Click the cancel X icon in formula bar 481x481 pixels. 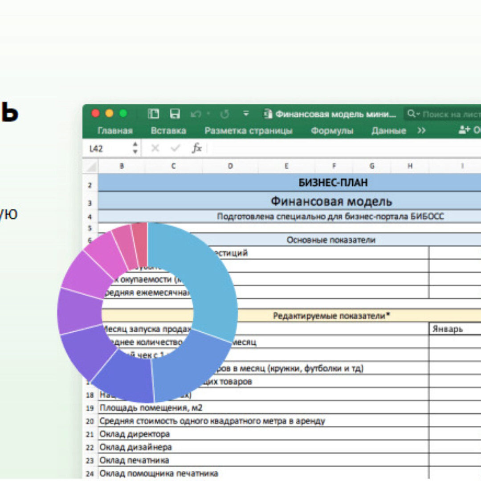(x=155, y=148)
